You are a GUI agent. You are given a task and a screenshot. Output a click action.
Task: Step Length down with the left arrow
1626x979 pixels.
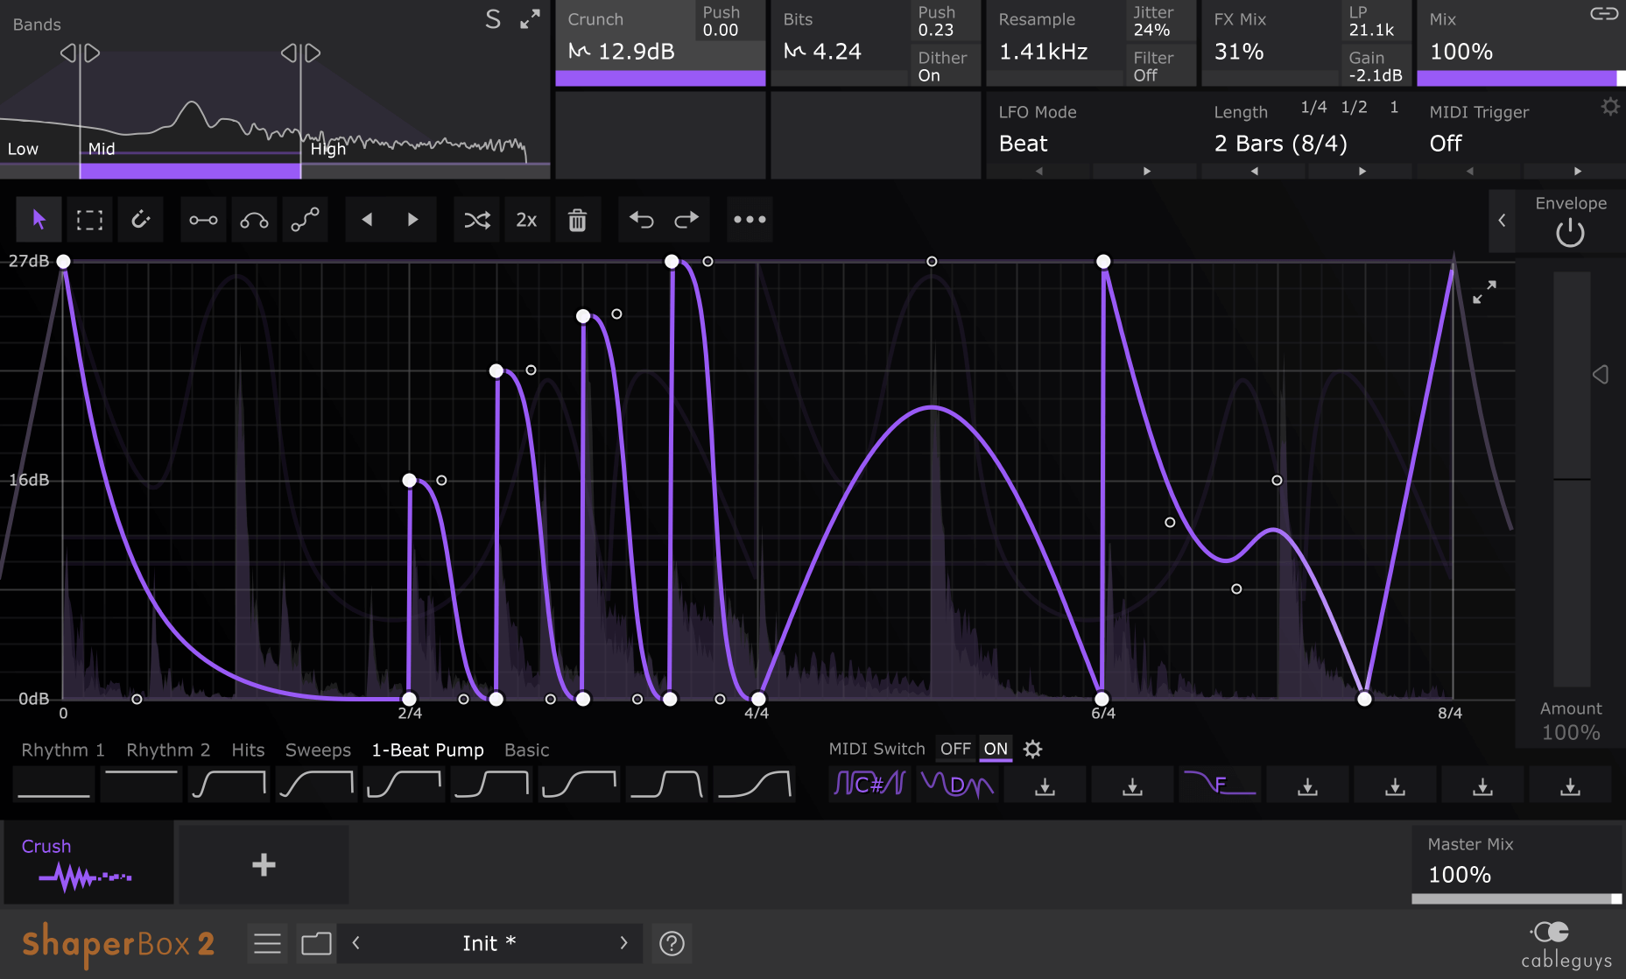click(x=1255, y=172)
